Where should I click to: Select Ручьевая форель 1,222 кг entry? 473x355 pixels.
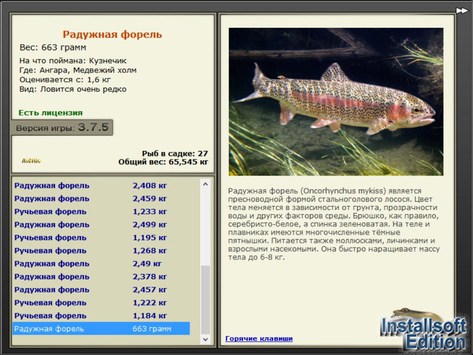[101, 302]
